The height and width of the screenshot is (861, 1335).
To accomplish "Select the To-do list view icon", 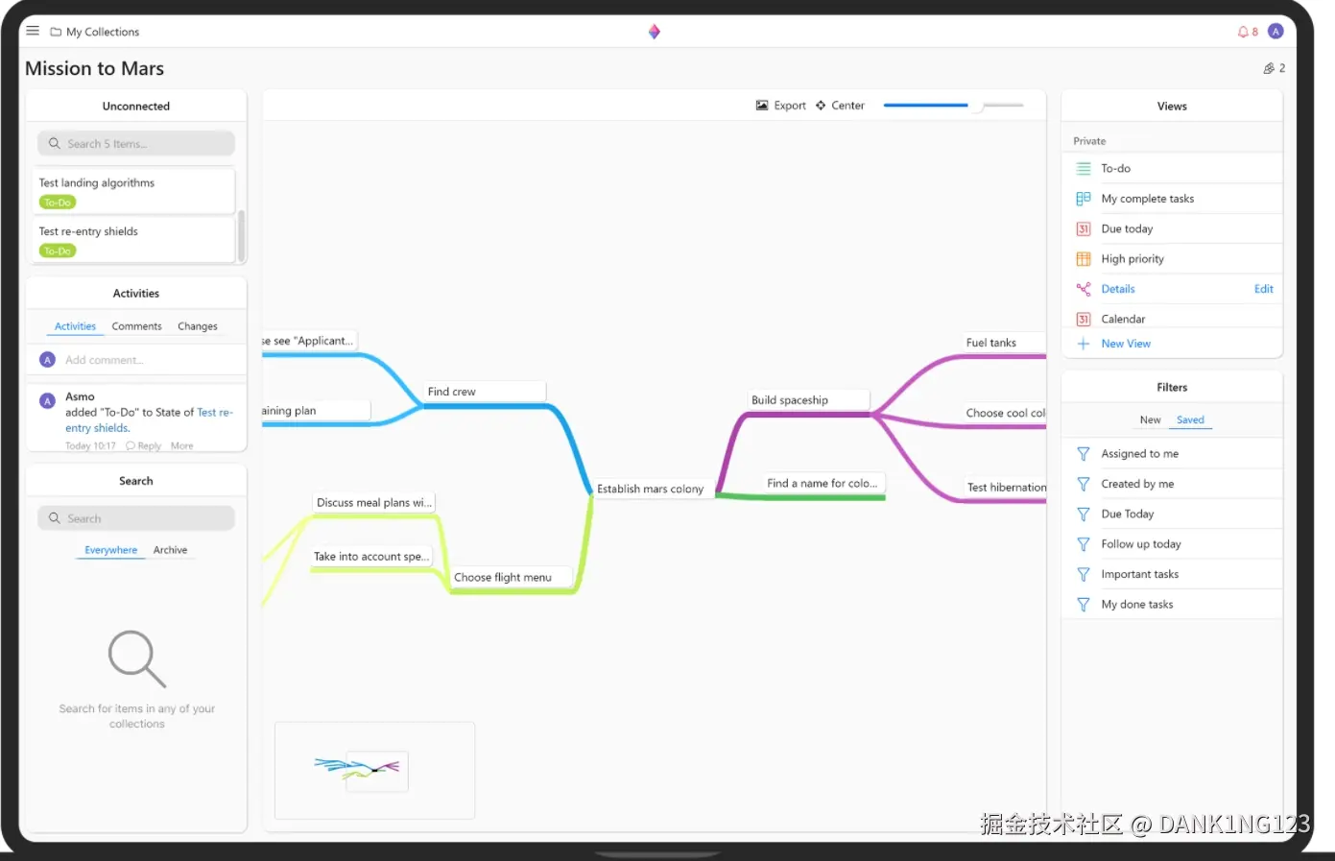I will (x=1083, y=168).
